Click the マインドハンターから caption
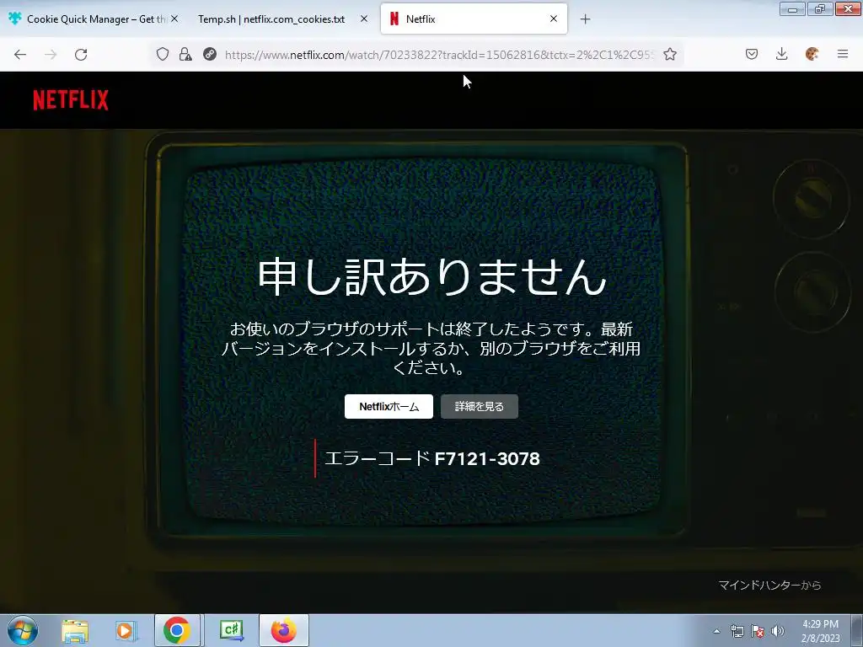Image resolution: width=863 pixels, height=647 pixels. [769, 585]
